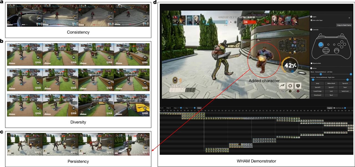The image size is (355, 167).
Task: Activate the Taunt action
Action: [x=331, y=95]
